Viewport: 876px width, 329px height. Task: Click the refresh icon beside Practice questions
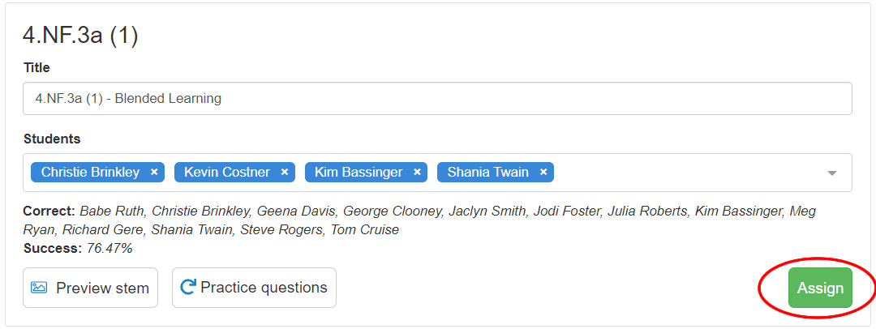[x=188, y=288]
